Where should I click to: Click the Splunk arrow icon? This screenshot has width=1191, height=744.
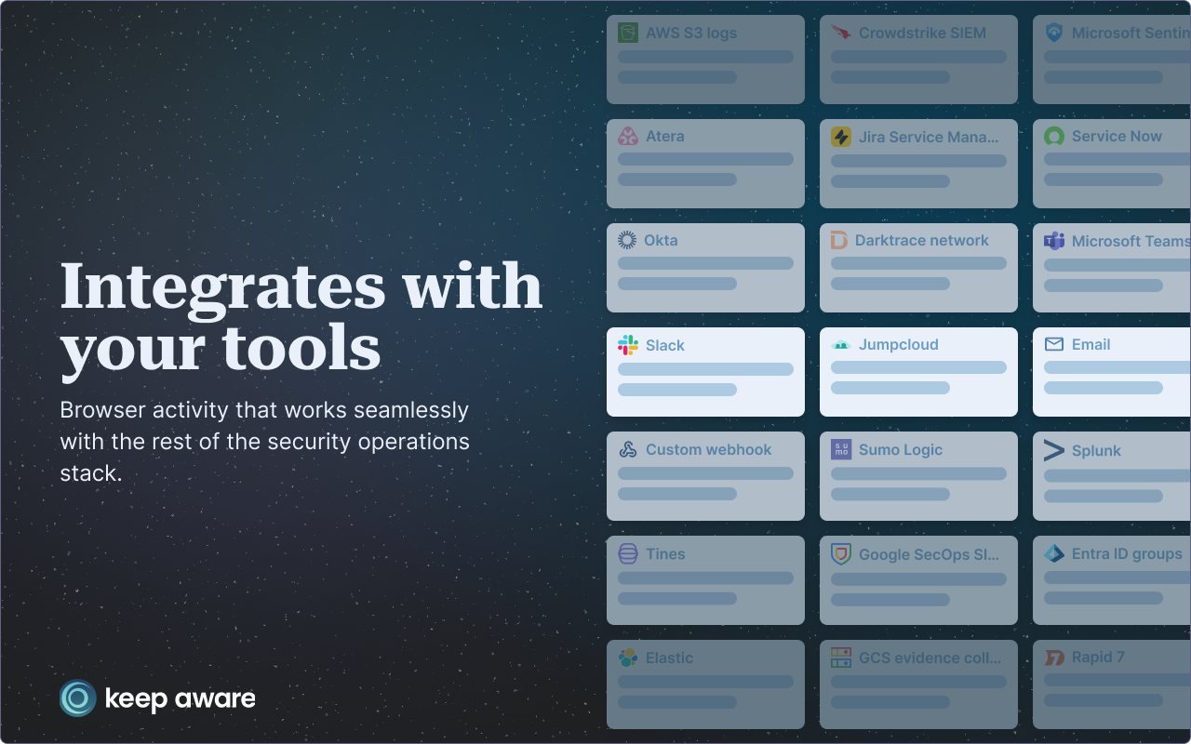[x=1054, y=450]
